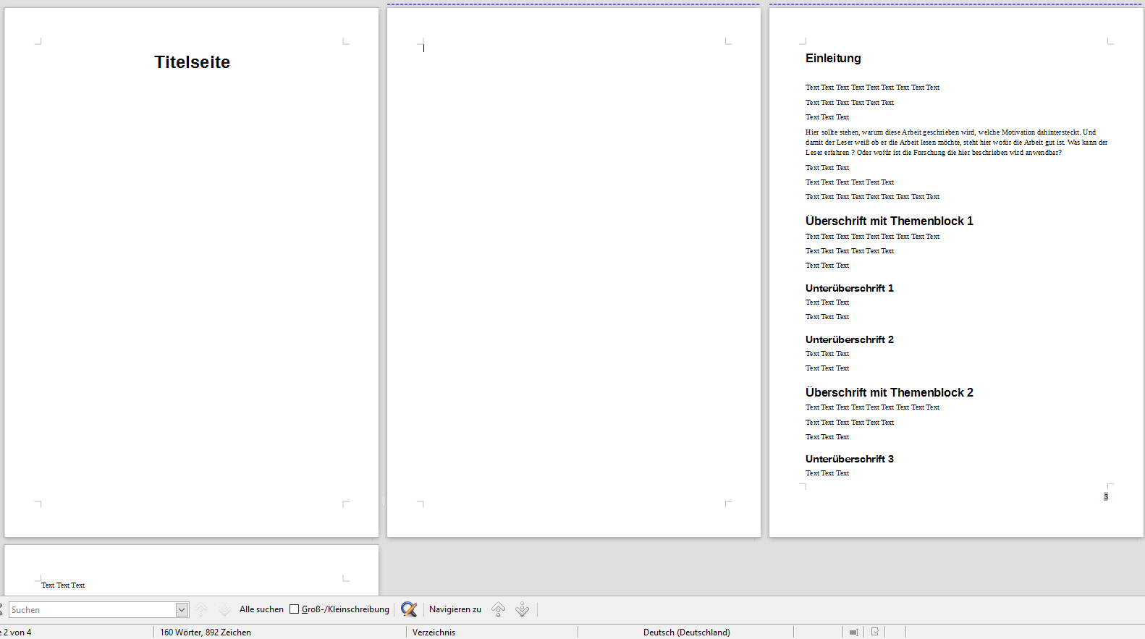Click the Navigieren zu button
Image resolution: width=1145 pixels, height=639 pixels.
tap(455, 609)
